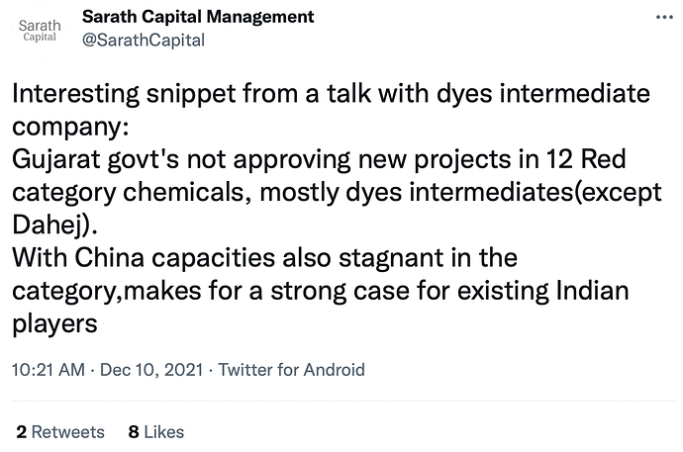The image size is (683, 452).
Task: Open the Twitter for Android source link
Action: coord(291,370)
